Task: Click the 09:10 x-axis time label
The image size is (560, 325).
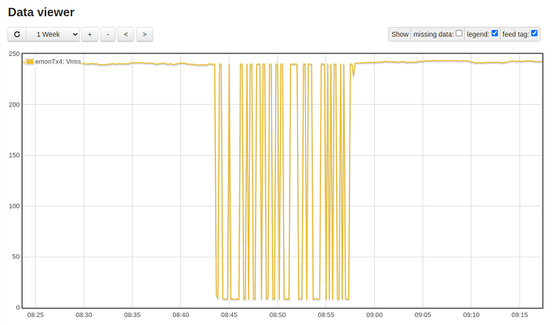Action: (x=471, y=315)
